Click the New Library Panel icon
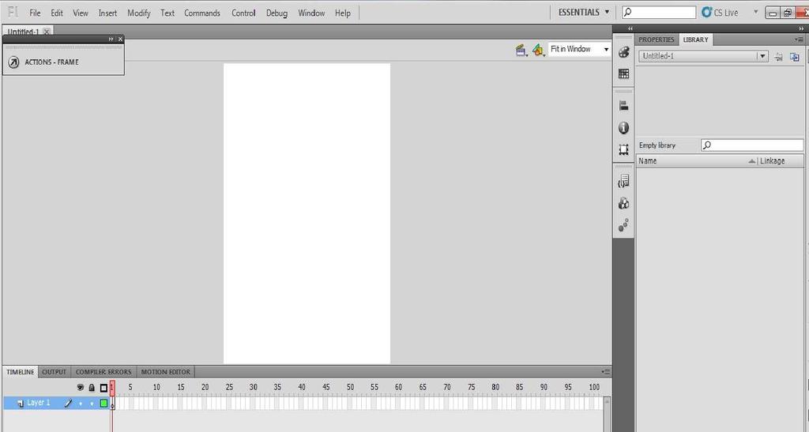Image resolution: width=809 pixels, height=432 pixels. pyautogui.click(x=795, y=57)
